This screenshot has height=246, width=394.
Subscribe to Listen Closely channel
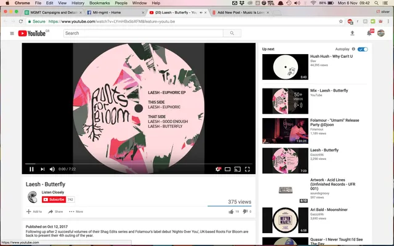[54, 199]
